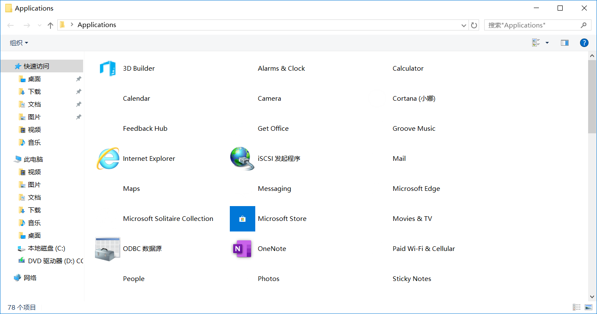
Task: Click the search magnifier icon
Action: pyautogui.click(x=584, y=25)
